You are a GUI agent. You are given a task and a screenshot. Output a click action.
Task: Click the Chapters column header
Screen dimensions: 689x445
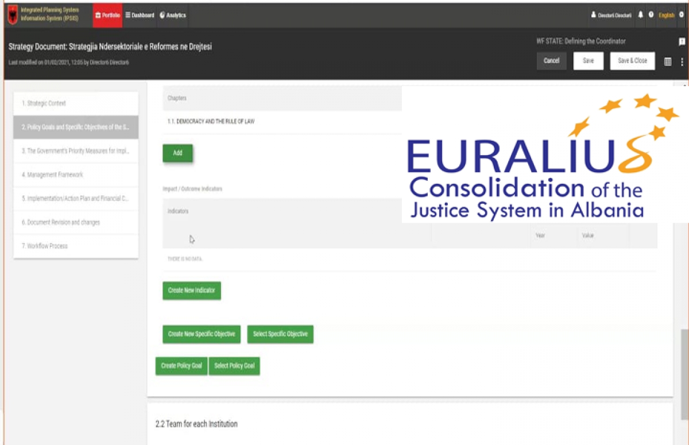177,98
